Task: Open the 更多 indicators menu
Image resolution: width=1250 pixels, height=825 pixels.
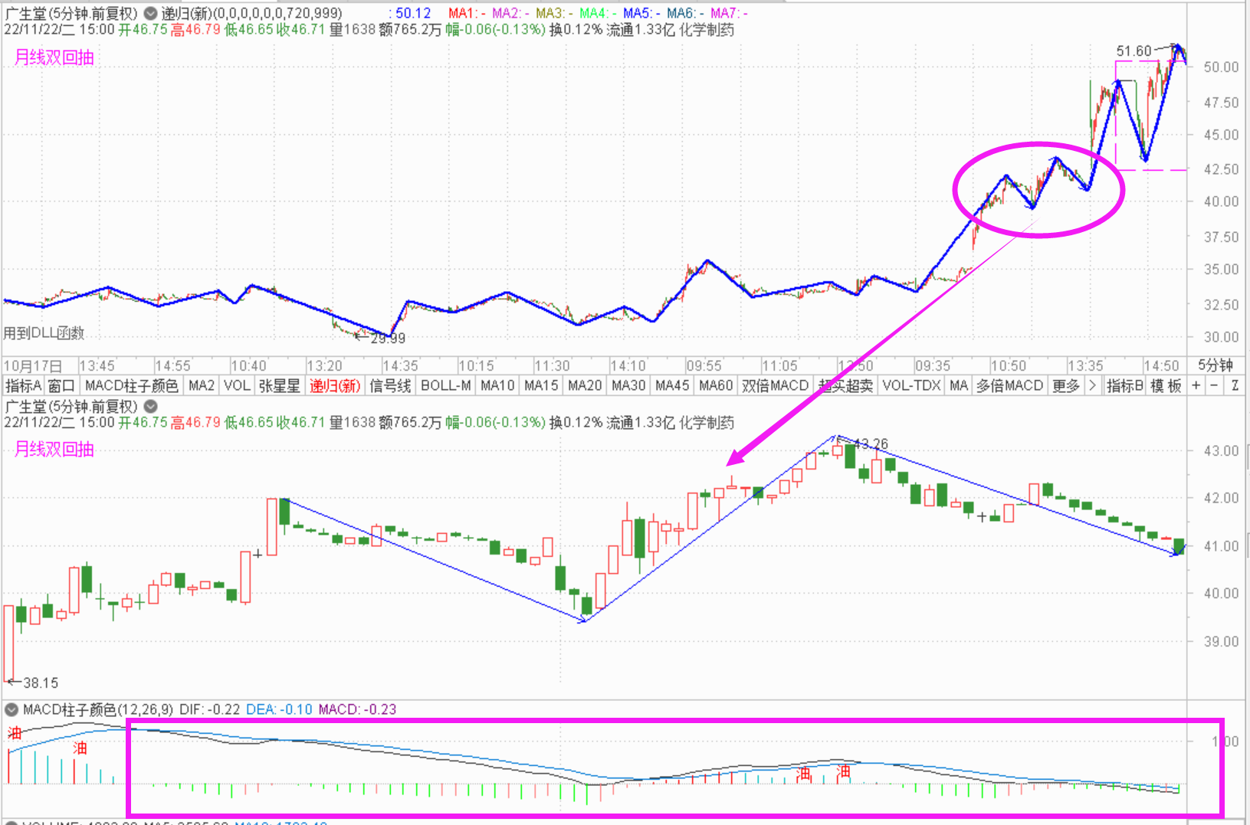Action: [x=1066, y=385]
